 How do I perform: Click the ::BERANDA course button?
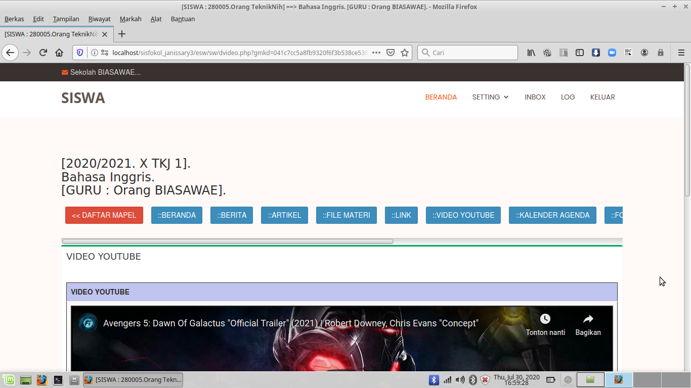coord(177,215)
